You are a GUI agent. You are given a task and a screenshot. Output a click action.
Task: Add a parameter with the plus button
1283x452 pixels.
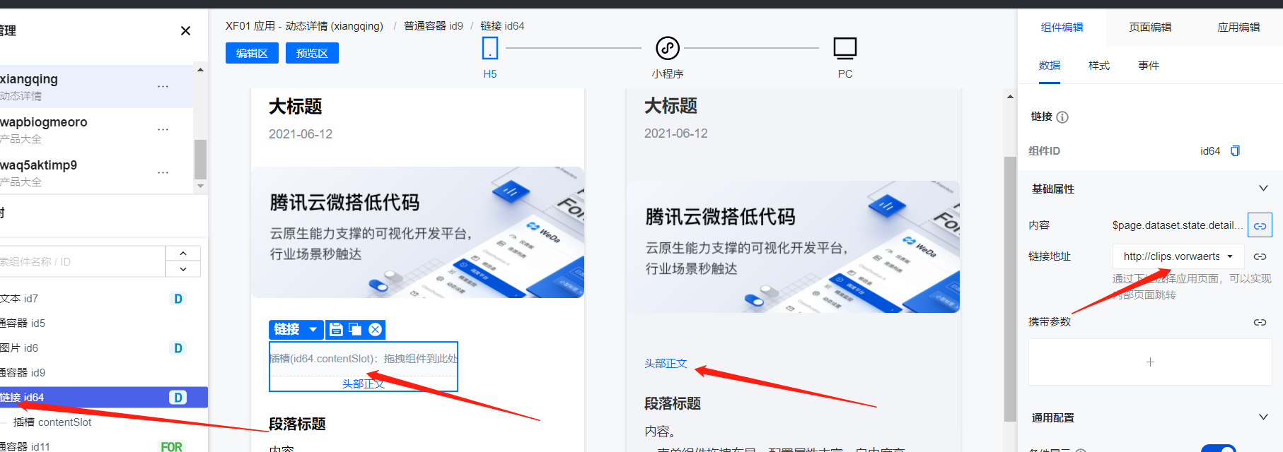1150,362
